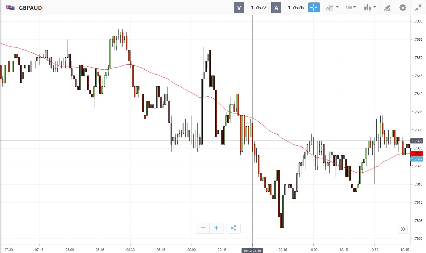426x253 pixels.
Task: Click the red 1.7624 moving average label
Action: click(x=417, y=153)
